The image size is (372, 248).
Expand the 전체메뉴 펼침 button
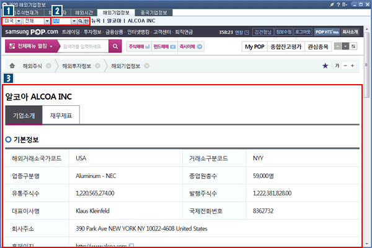pos(31,46)
